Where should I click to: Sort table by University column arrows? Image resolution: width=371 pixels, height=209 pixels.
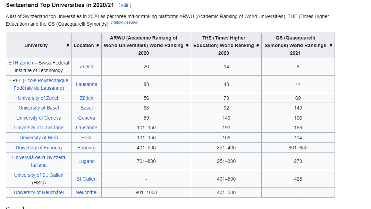click(x=68, y=45)
